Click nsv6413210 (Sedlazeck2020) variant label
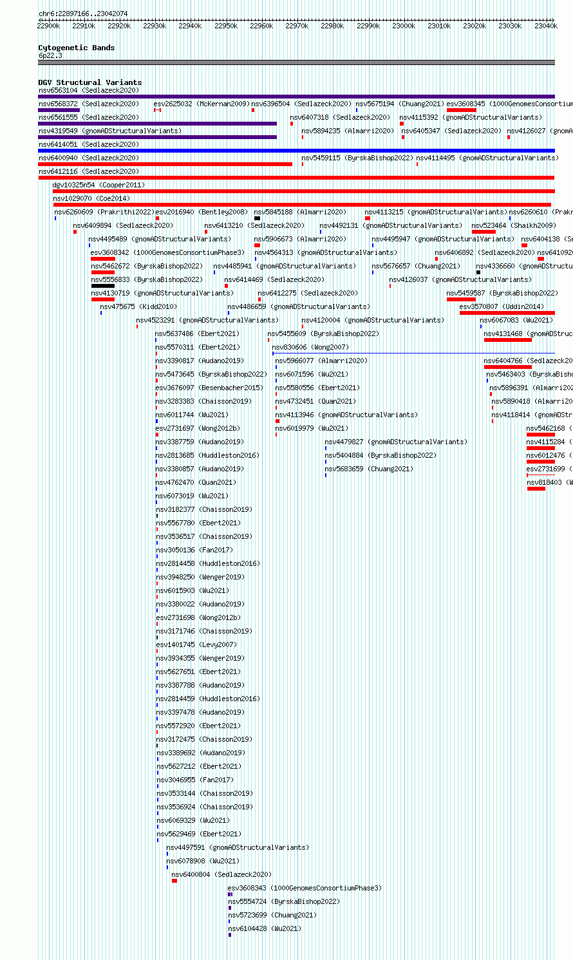Screen dimensions: 573x960 point(254,225)
